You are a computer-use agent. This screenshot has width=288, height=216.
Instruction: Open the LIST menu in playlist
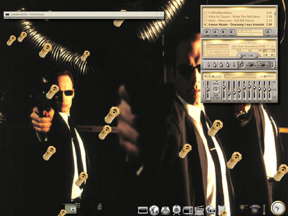(268, 32)
